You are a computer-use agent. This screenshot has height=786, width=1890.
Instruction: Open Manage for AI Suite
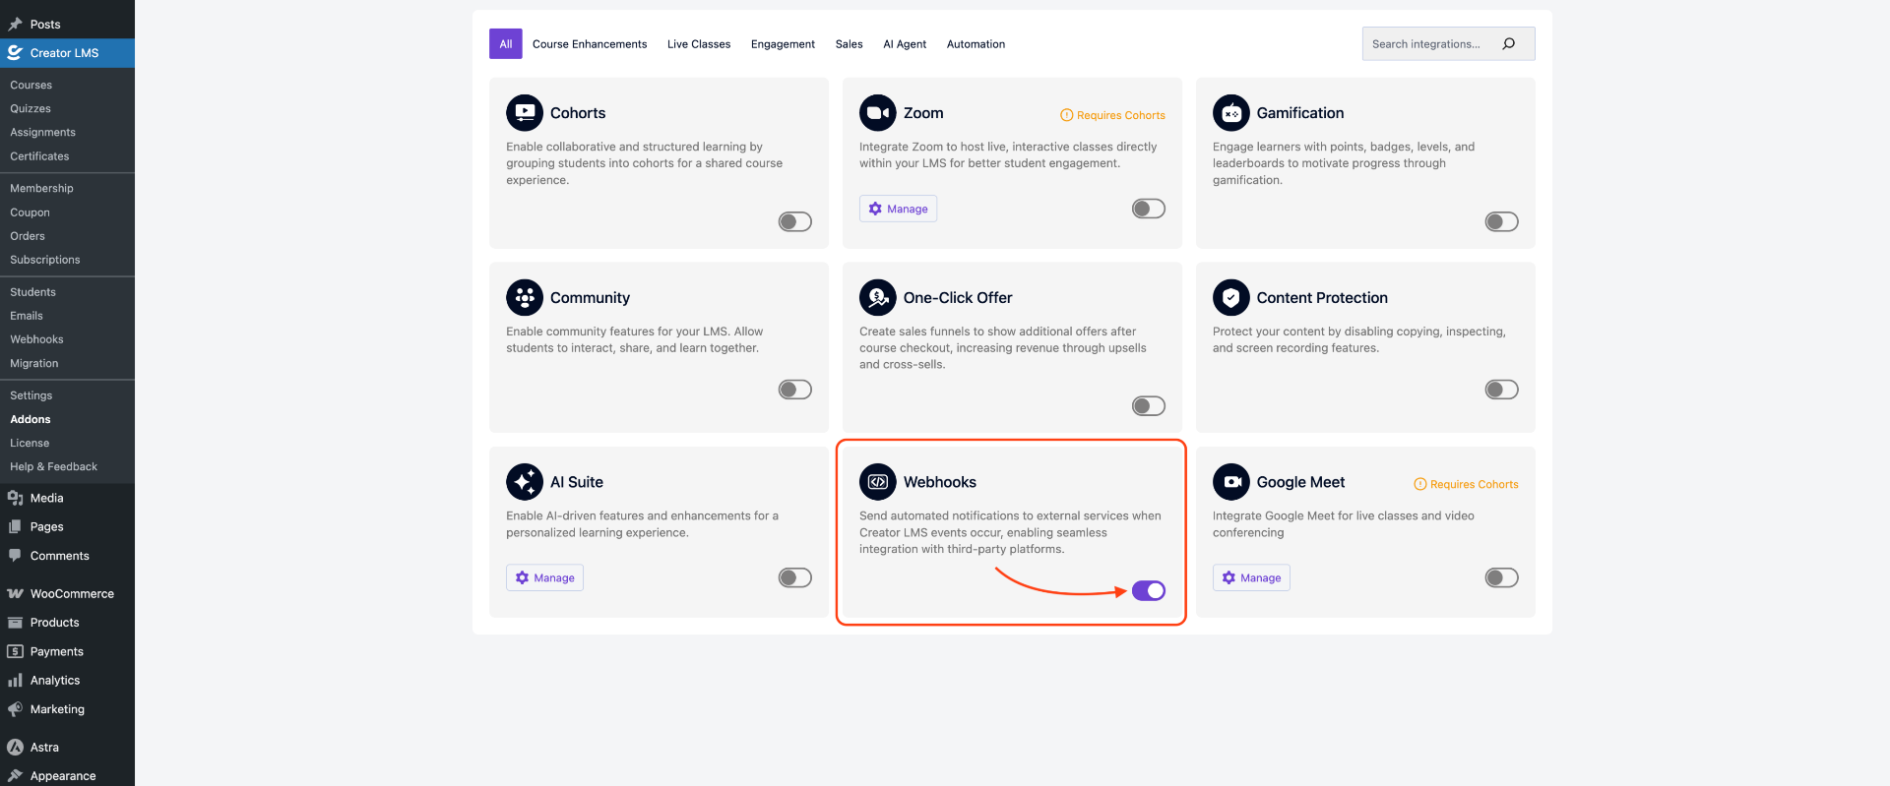[x=544, y=577]
